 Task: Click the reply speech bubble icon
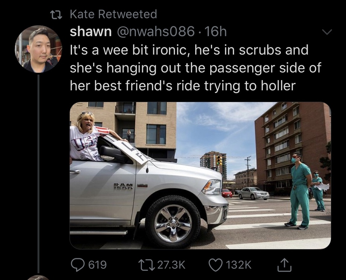pos(78,265)
